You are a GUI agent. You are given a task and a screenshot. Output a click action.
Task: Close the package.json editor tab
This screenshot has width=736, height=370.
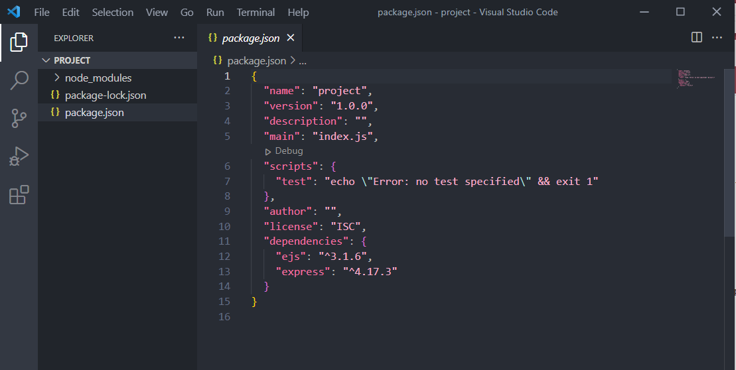tap(291, 38)
